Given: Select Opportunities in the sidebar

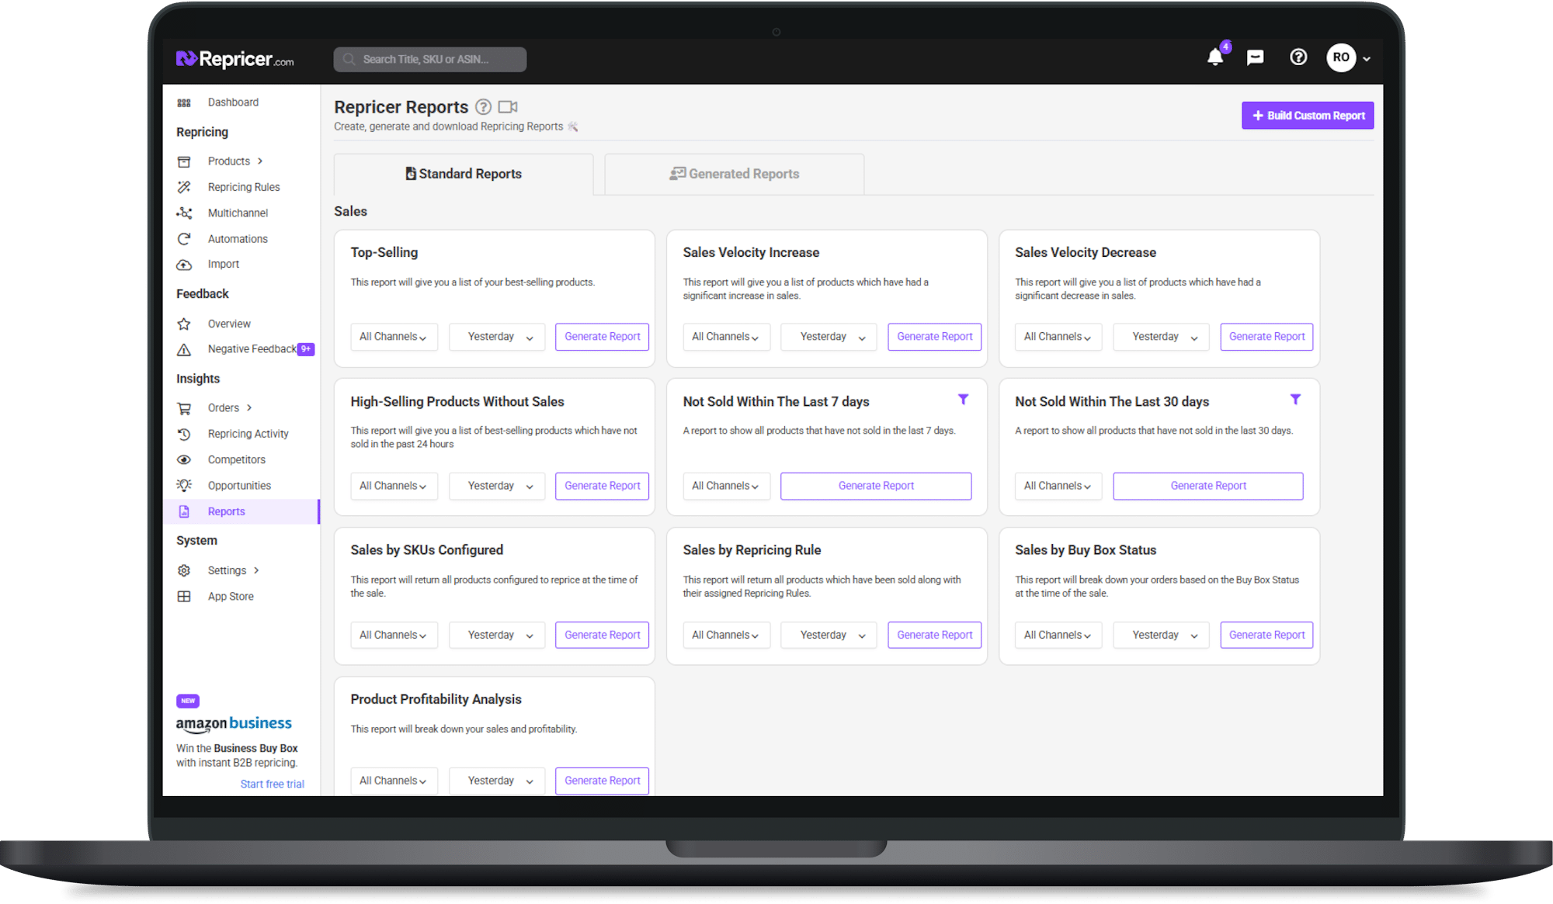Looking at the screenshot, I should (239, 486).
